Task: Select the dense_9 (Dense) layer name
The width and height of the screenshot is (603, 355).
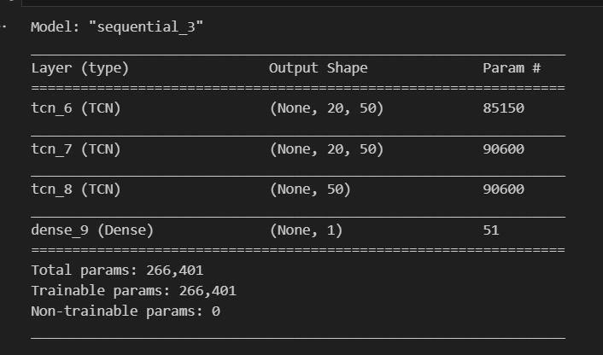Action: point(92,230)
